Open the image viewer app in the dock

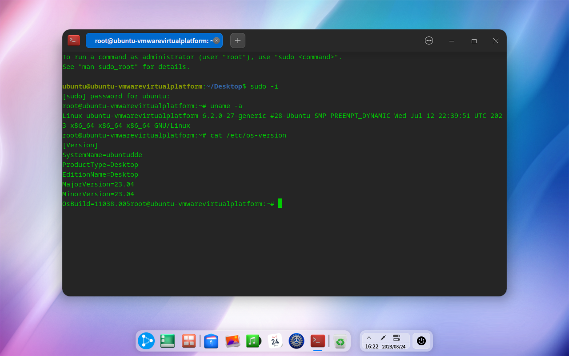point(232,341)
